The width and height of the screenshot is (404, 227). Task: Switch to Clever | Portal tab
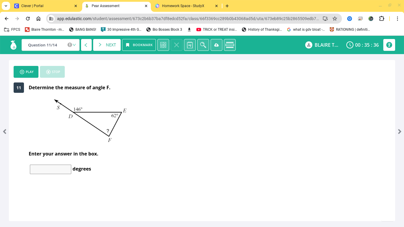tap(46, 6)
